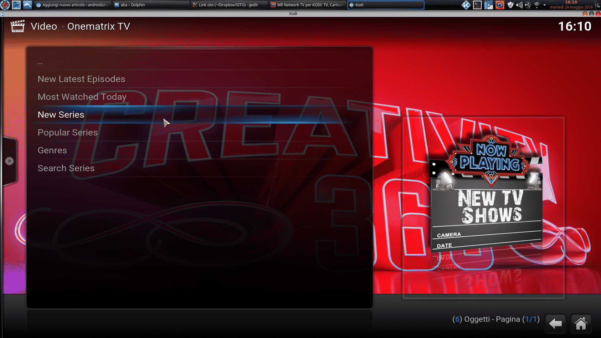Click the '(6) Oggetti - Pagina (1/1)' label

click(x=496, y=319)
